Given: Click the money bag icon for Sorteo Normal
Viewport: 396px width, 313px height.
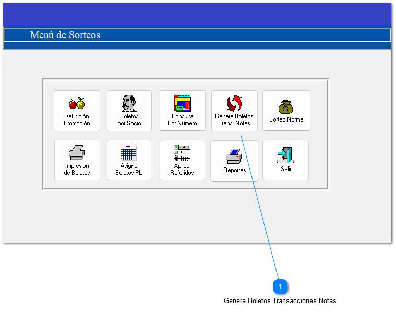Looking at the screenshot, I should tap(286, 107).
